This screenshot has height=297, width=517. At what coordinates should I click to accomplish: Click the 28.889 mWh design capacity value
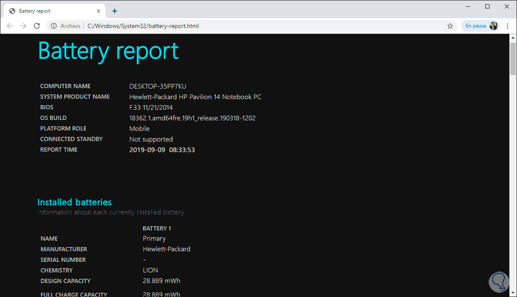coord(162,281)
